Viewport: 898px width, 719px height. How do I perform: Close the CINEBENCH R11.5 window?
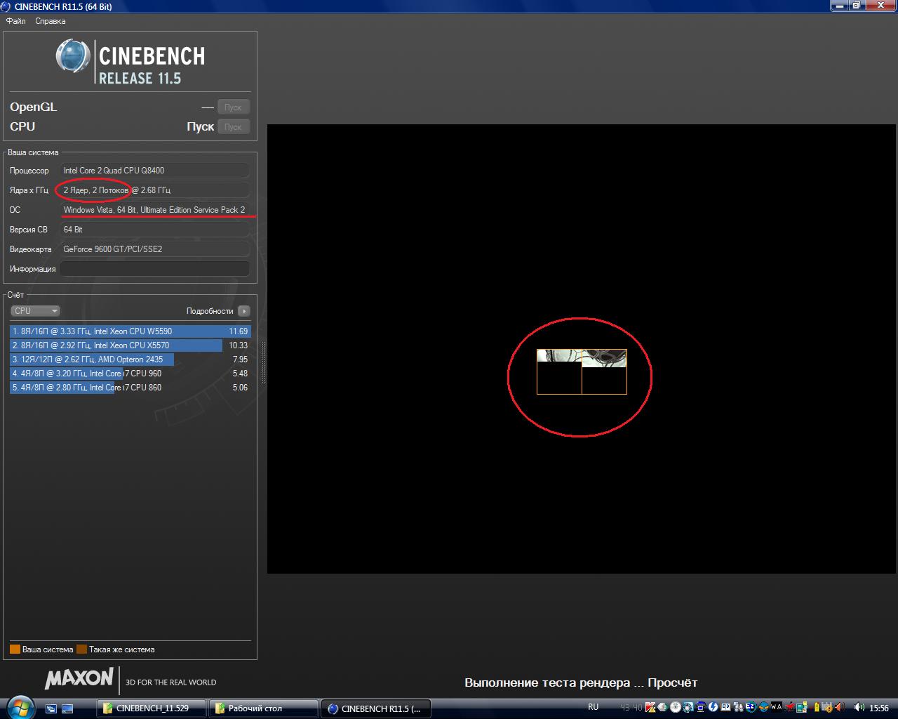(x=880, y=6)
